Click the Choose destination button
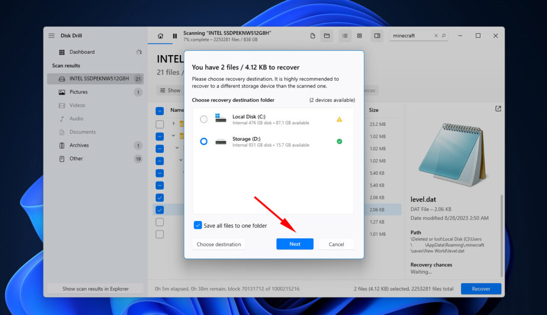This screenshot has width=547, height=315. (x=219, y=244)
